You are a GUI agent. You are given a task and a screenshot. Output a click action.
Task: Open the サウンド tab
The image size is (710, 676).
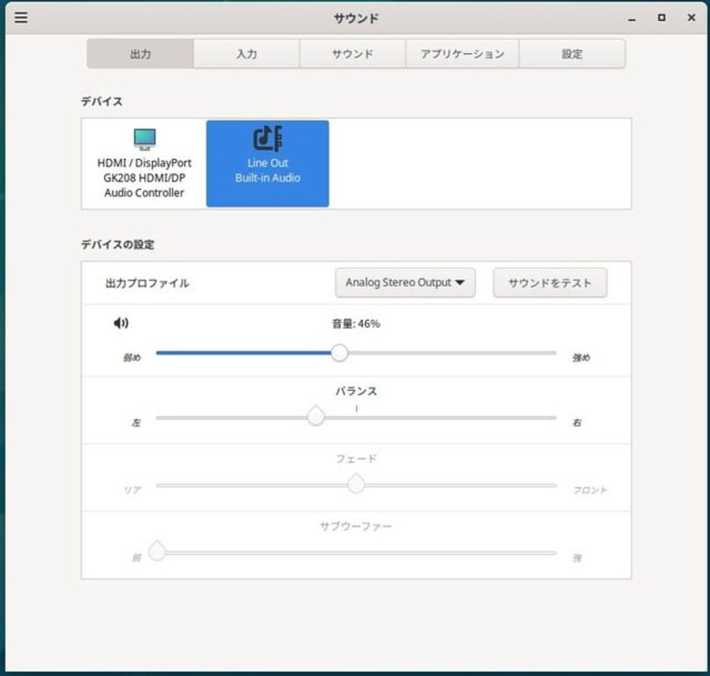click(353, 54)
